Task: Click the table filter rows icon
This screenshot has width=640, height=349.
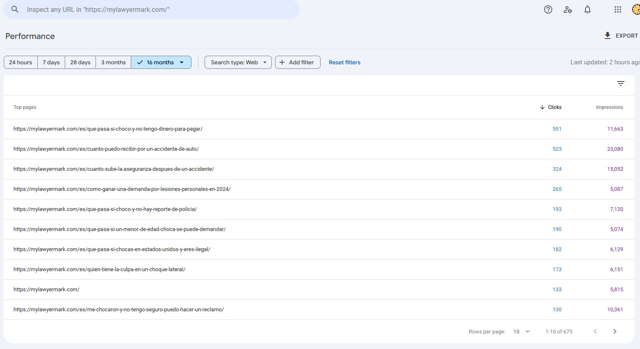Action: coord(620,84)
